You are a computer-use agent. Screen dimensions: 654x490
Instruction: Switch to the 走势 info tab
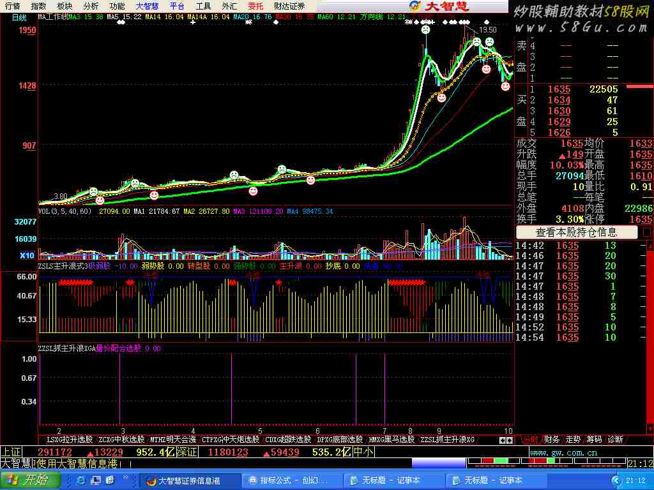click(573, 440)
